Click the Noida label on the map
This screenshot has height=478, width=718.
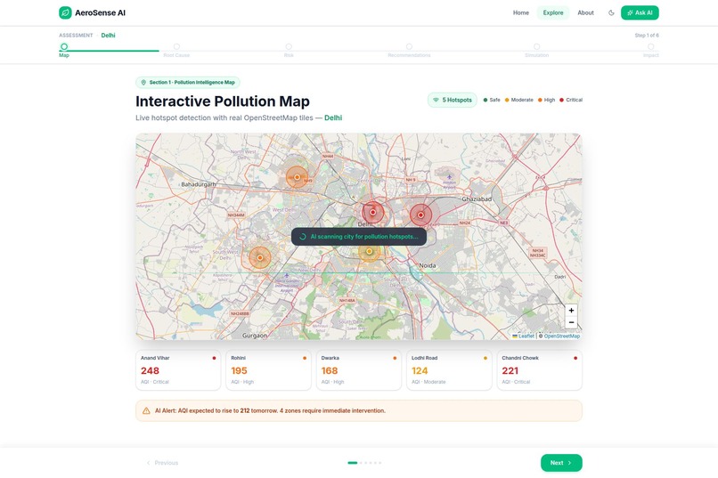coord(428,265)
